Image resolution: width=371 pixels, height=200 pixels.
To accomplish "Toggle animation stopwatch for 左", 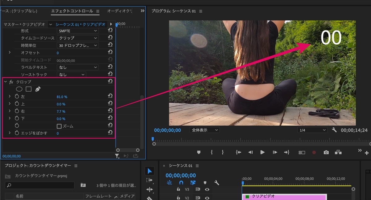I will coord(17,97).
